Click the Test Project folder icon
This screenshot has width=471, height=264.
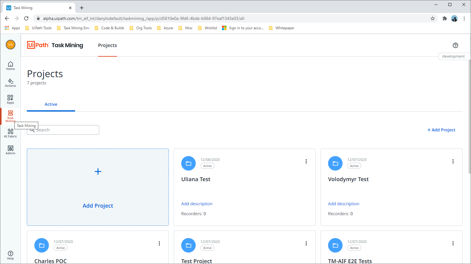click(x=188, y=245)
